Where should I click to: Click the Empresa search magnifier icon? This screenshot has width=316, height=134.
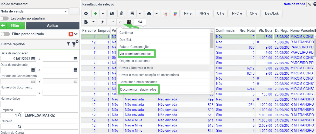pyautogui.click(x=20, y=116)
